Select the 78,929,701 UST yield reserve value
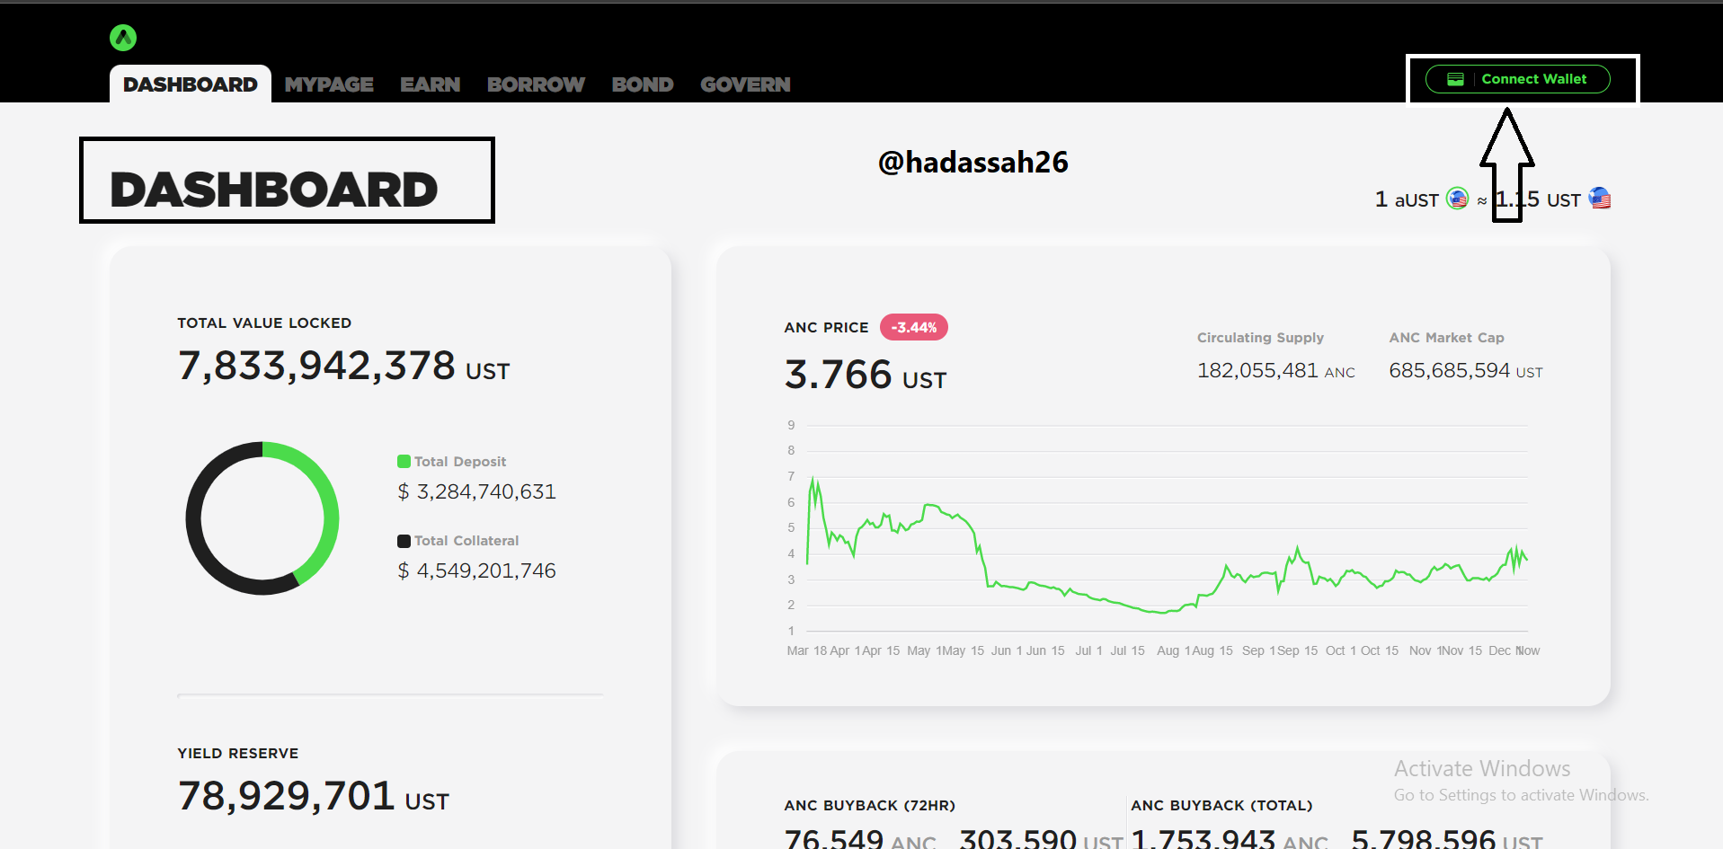Image resolution: width=1723 pixels, height=849 pixels. point(313,796)
